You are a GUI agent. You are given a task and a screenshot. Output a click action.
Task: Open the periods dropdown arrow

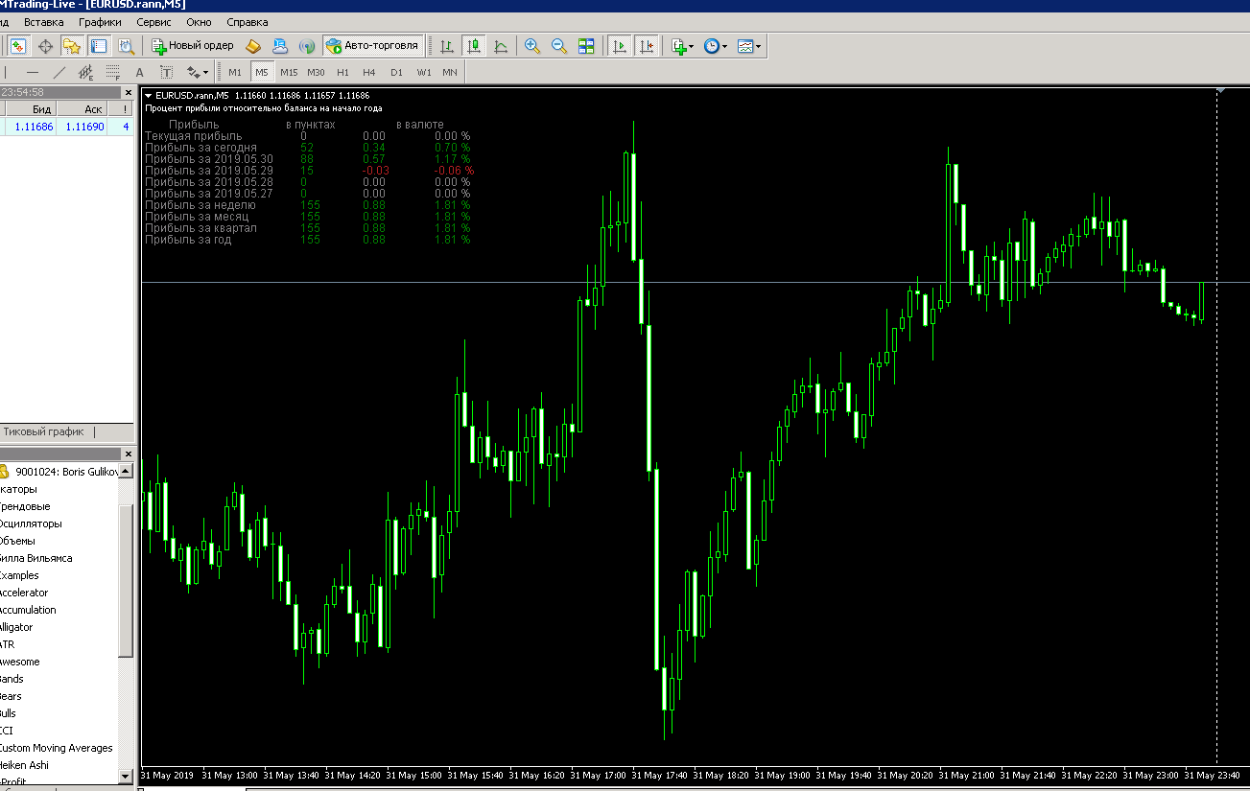724,46
